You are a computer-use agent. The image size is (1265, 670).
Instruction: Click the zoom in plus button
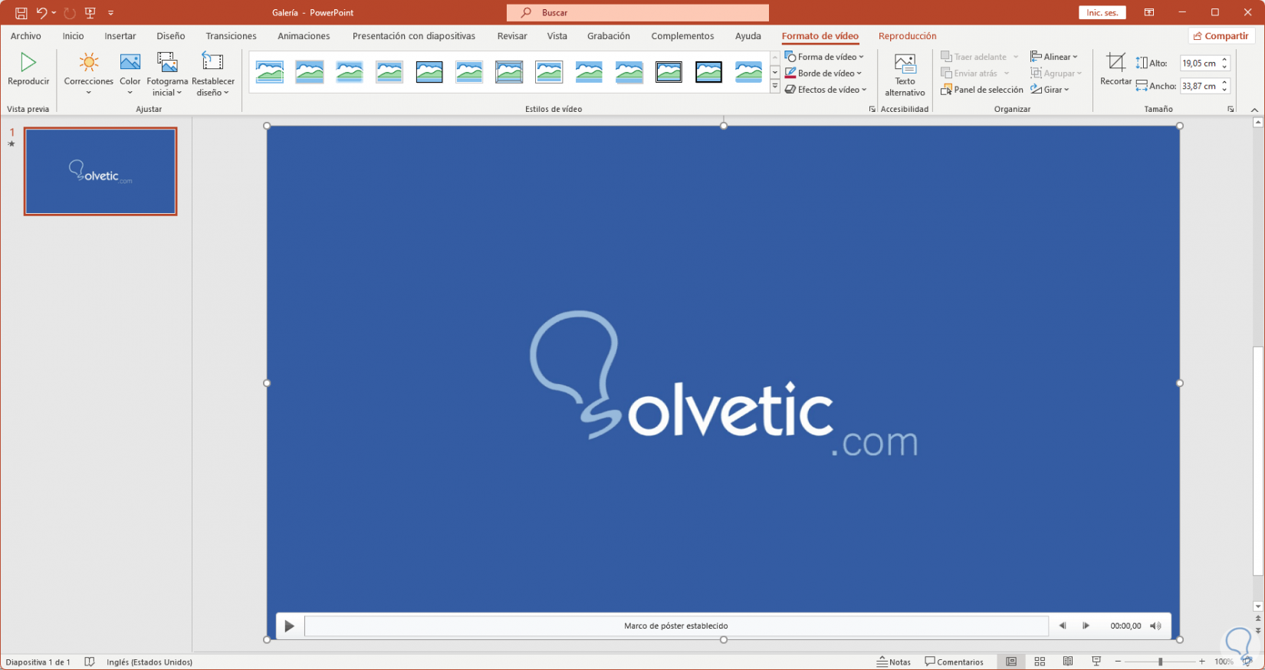click(1201, 662)
